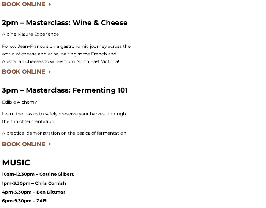
Task: Click the 3pm Masterclass: Fermenting 101 heading
Action: point(65,90)
